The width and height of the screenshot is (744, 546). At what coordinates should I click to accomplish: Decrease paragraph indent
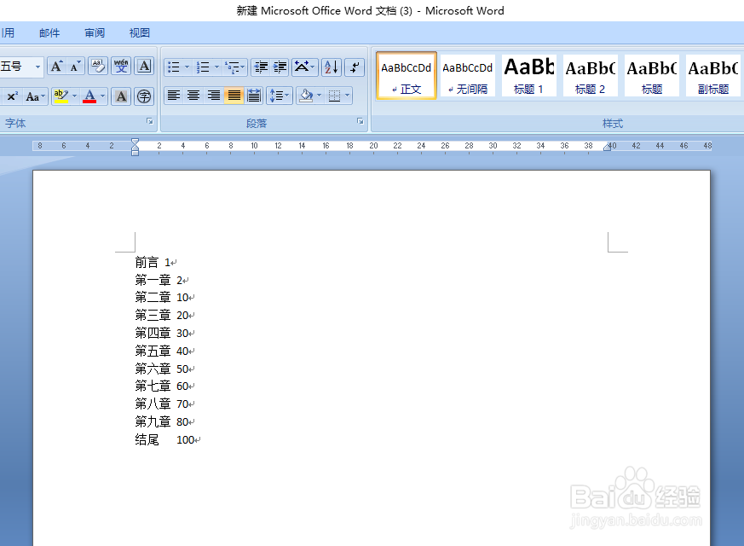point(261,67)
